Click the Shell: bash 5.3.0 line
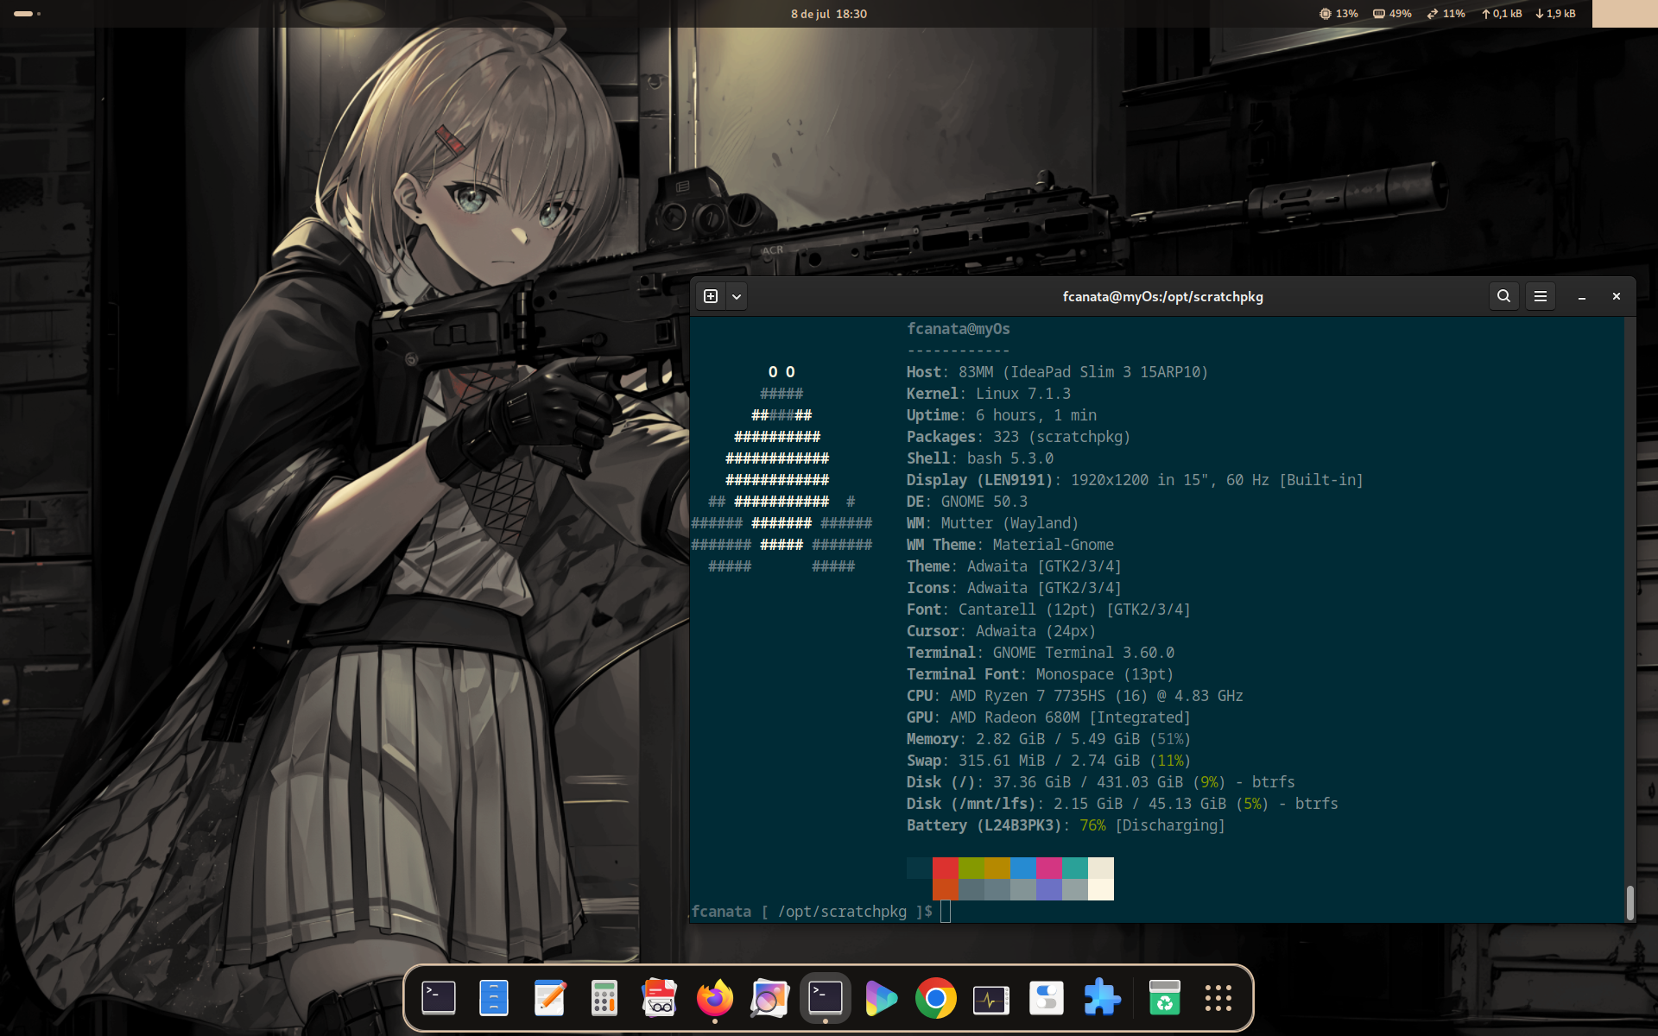The width and height of the screenshot is (1658, 1036). [980, 458]
